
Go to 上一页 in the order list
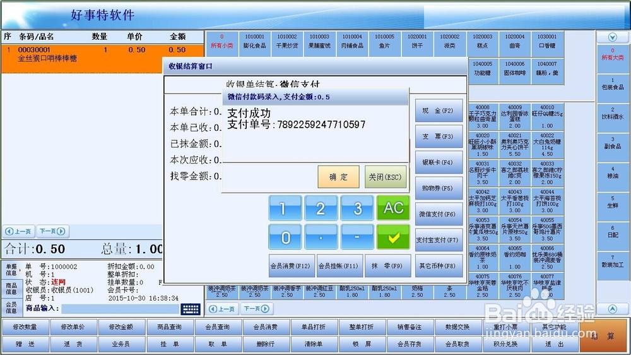pos(19,231)
